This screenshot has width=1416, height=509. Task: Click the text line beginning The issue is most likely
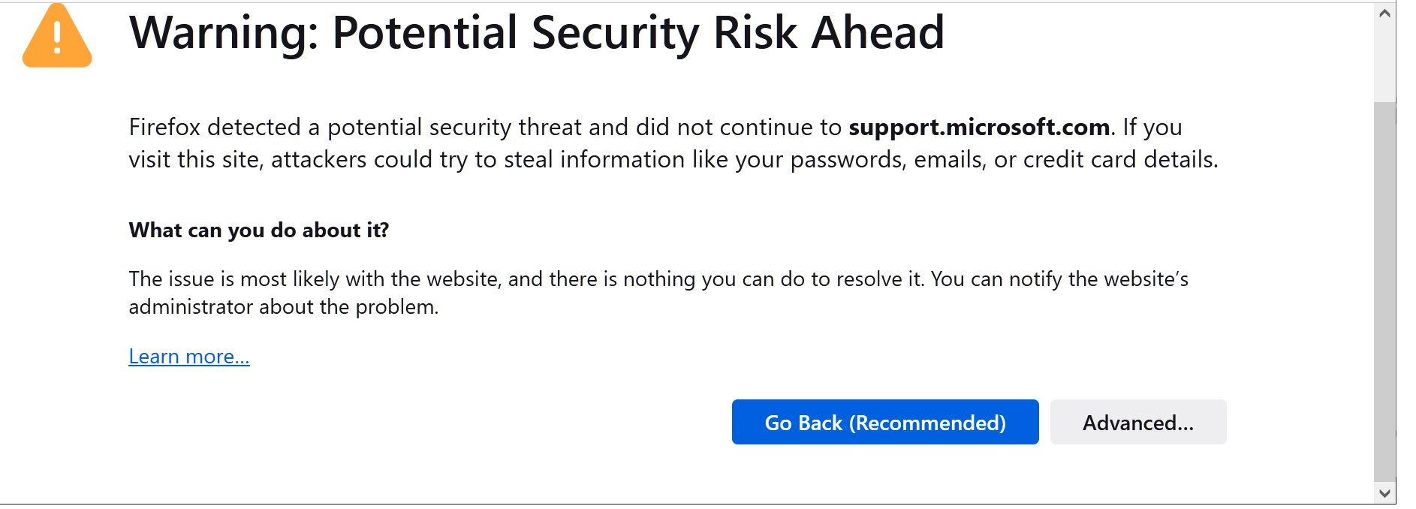[x=658, y=279]
